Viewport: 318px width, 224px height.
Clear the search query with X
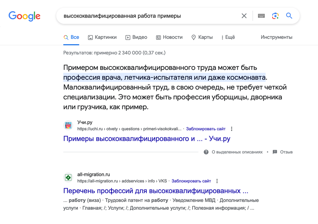click(x=244, y=16)
